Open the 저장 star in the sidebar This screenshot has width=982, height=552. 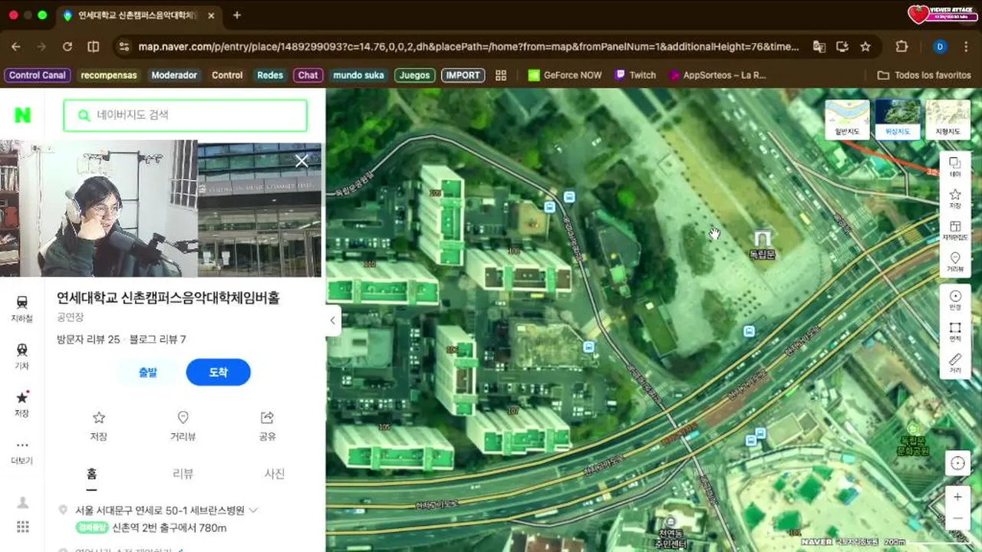(x=22, y=403)
